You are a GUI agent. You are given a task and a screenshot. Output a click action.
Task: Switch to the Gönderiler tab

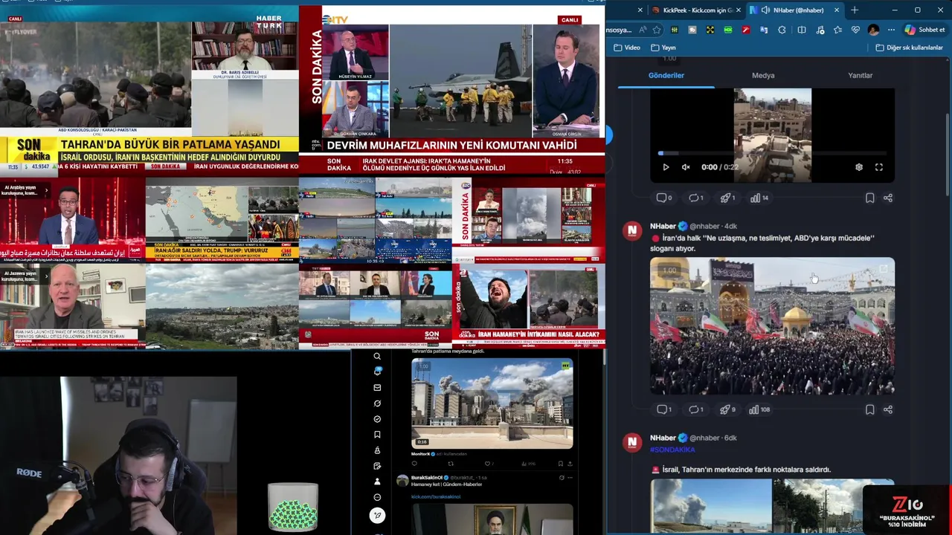[666, 75]
